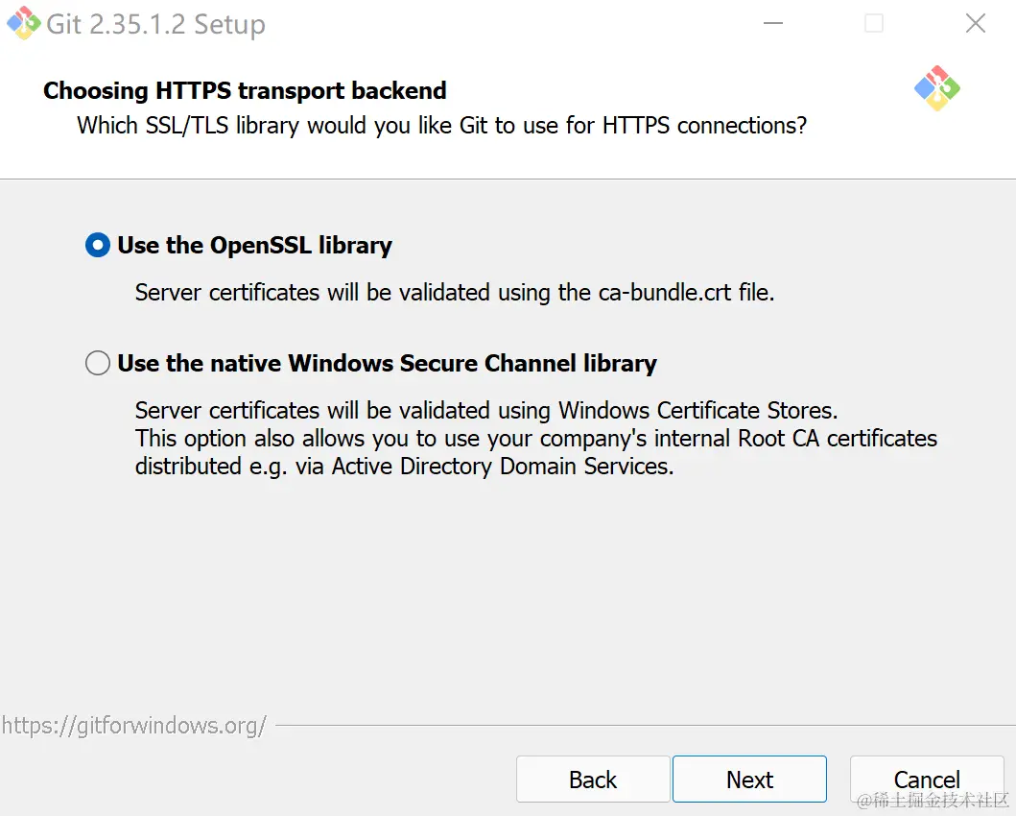
Task: Open the gitforwindows.org link
Action: coord(134,726)
